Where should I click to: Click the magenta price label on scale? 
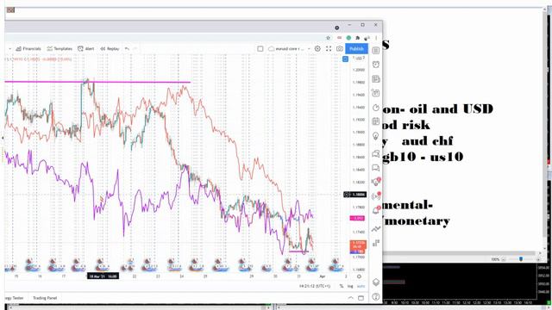(357, 218)
